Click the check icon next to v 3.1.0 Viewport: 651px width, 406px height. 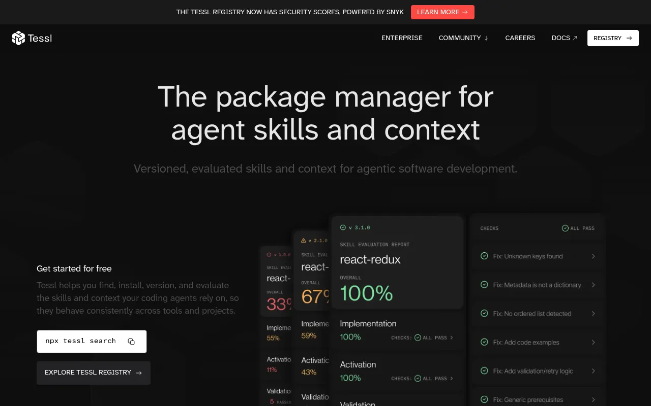pyautogui.click(x=343, y=228)
